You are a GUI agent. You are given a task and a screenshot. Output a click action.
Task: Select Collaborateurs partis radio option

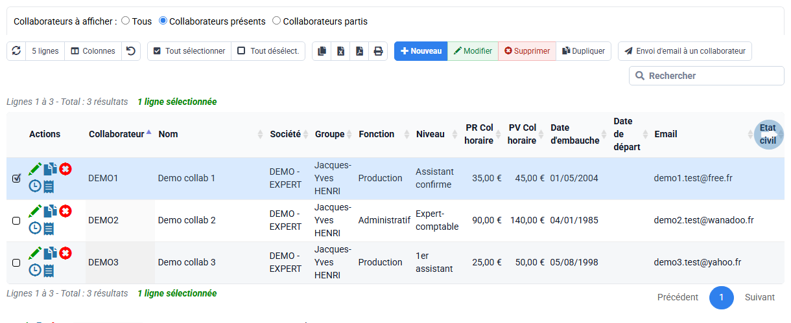coord(277,21)
